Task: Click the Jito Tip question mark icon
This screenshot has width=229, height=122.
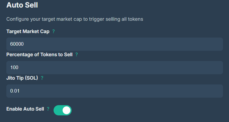Action: tap(42, 78)
